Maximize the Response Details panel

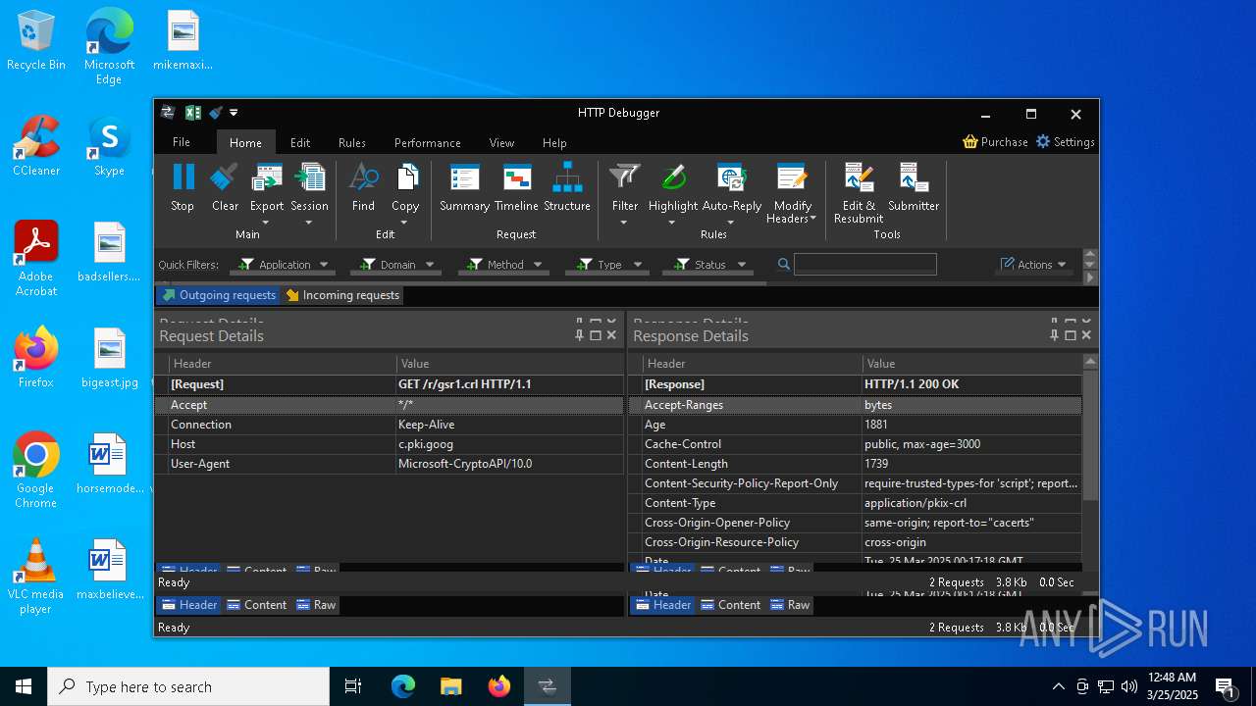[x=1071, y=335]
